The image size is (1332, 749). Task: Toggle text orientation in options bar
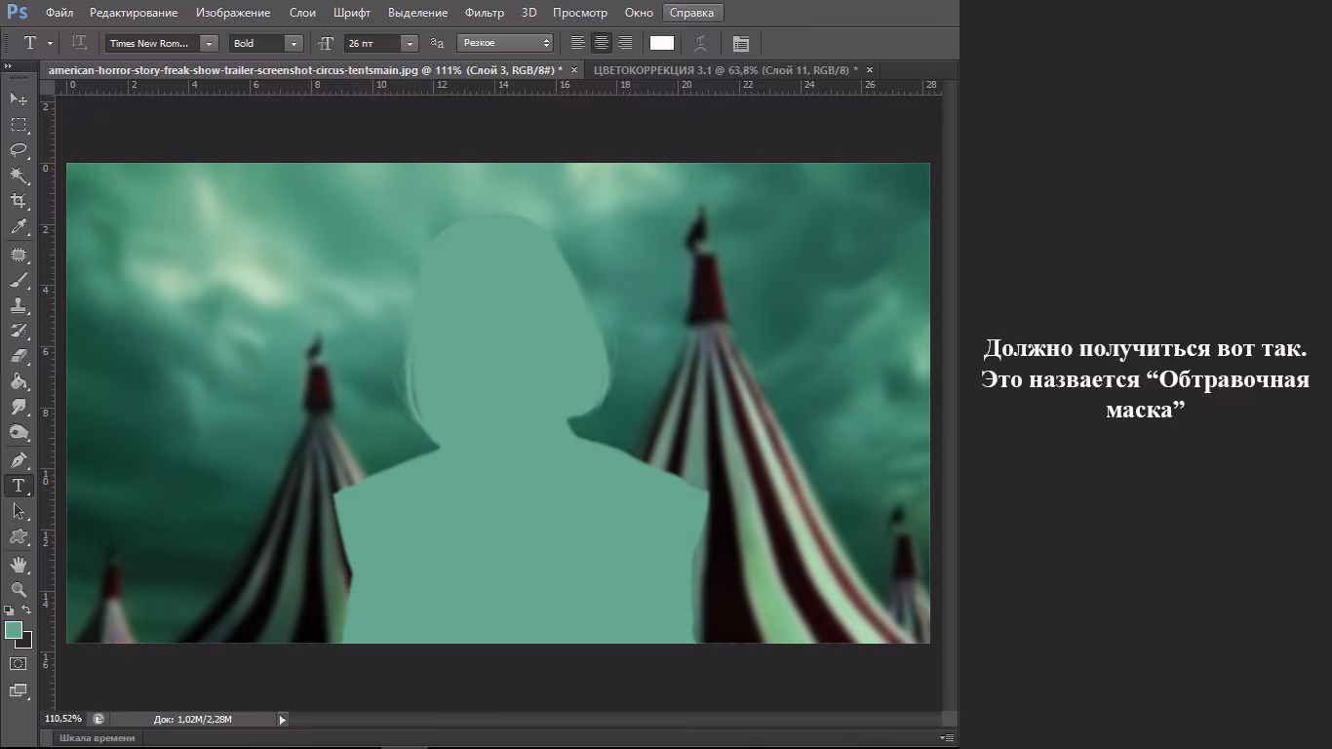click(80, 43)
